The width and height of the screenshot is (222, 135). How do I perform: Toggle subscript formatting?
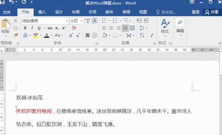click(57, 28)
